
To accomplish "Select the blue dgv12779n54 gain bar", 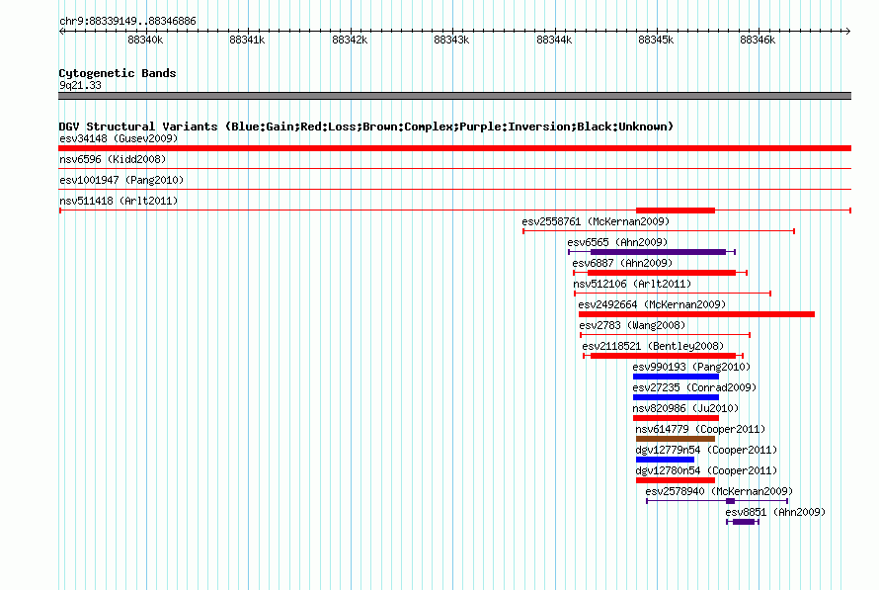I will point(666,460).
